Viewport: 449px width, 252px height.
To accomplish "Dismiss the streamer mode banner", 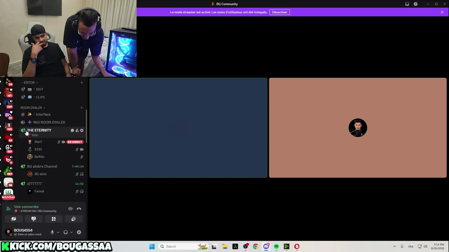I will pyautogui.click(x=442, y=12).
